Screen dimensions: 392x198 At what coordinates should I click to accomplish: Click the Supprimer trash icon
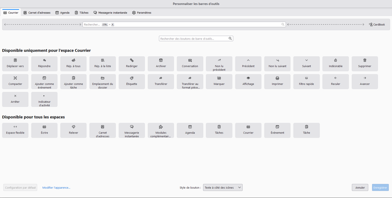pyautogui.click(x=365, y=64)
